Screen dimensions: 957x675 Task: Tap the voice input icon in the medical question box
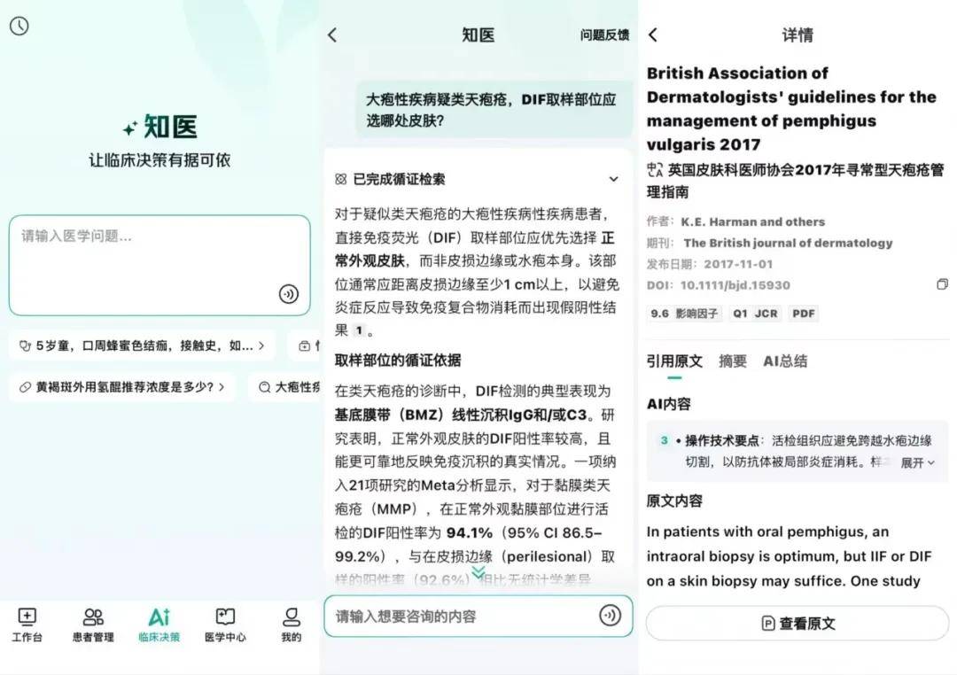(289, 294)
